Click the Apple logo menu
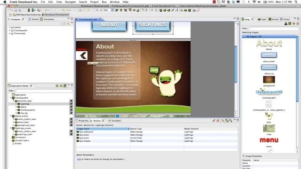 pos(5,2)
